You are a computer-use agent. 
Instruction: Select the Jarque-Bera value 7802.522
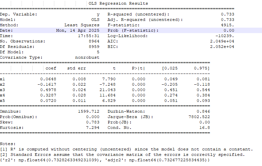[x=199, y=117]
